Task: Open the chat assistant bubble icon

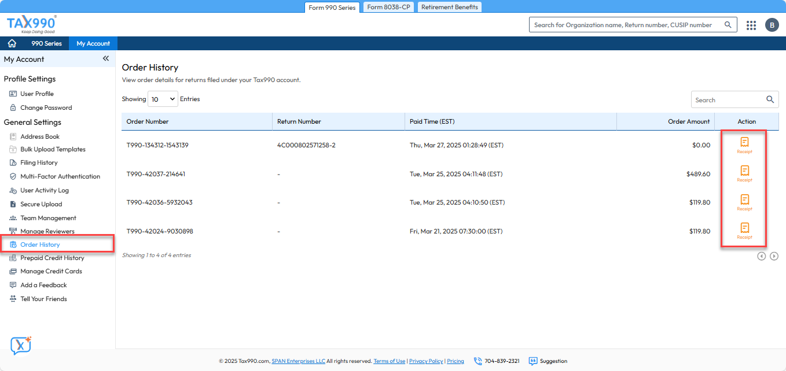Action: tap(21, 346)
